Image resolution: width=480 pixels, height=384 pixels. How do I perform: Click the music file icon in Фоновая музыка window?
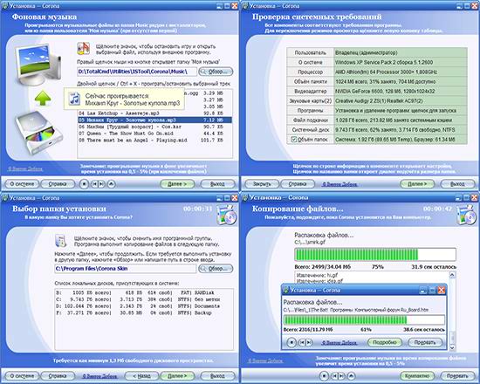pyautogui.click(x=83, y=49)
